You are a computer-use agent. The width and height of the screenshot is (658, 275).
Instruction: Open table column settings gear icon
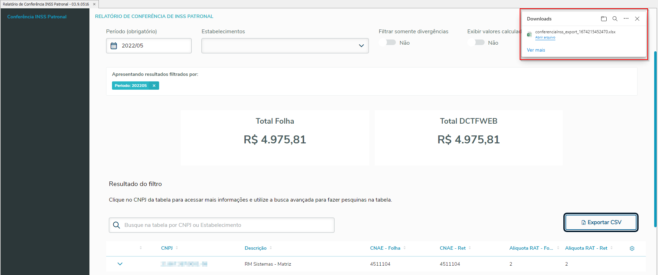pos(632,248)
